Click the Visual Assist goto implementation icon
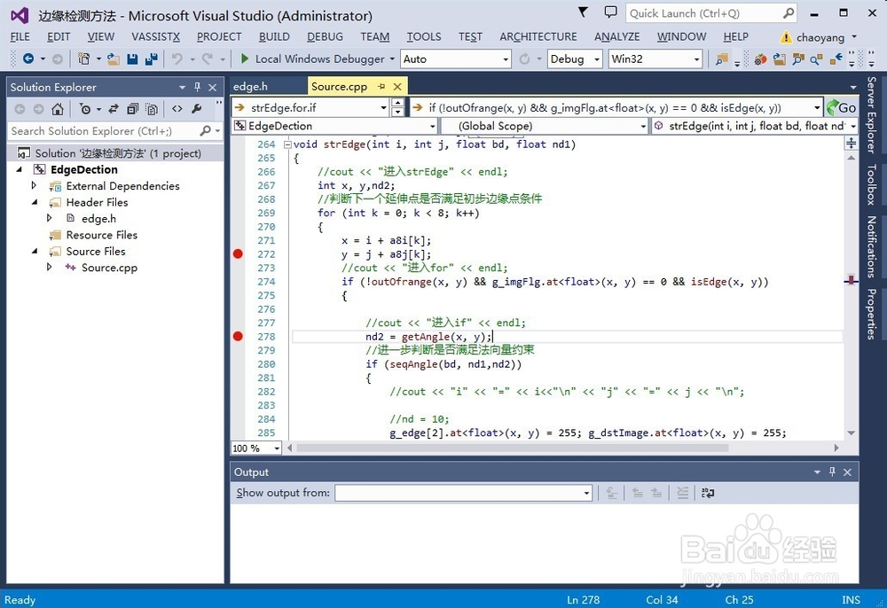 (836, 58)
